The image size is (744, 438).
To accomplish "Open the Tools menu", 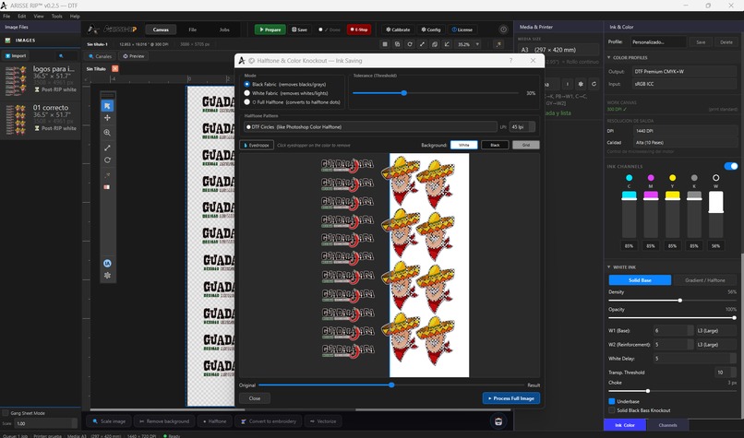I will [57, 16].
